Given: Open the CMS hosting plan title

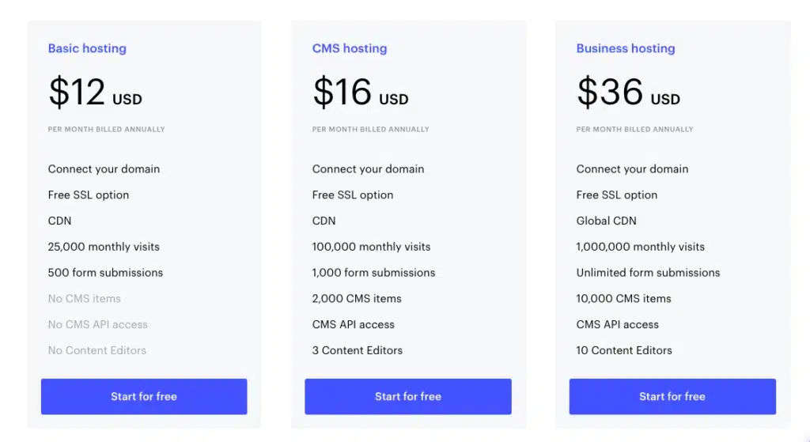Looking at the screenshot, I should click(350, 48).
